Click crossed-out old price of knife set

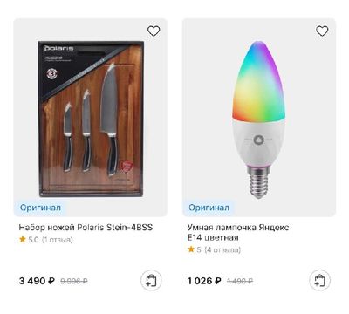pos(74,281)
